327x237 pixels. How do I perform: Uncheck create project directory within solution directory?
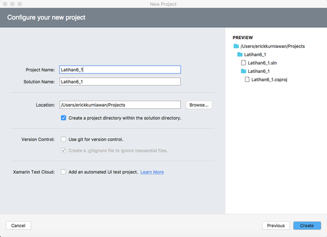(64, 118)
